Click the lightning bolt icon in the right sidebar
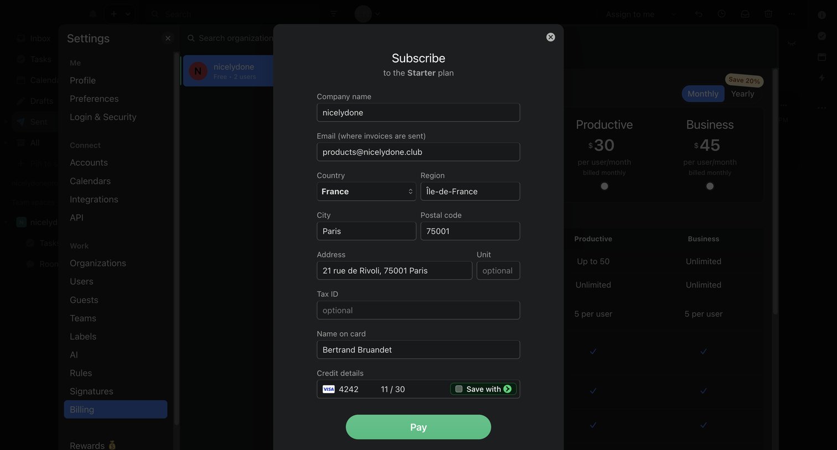Image resolution: width=837 pixels, height=450 pixels. [821, 78]
